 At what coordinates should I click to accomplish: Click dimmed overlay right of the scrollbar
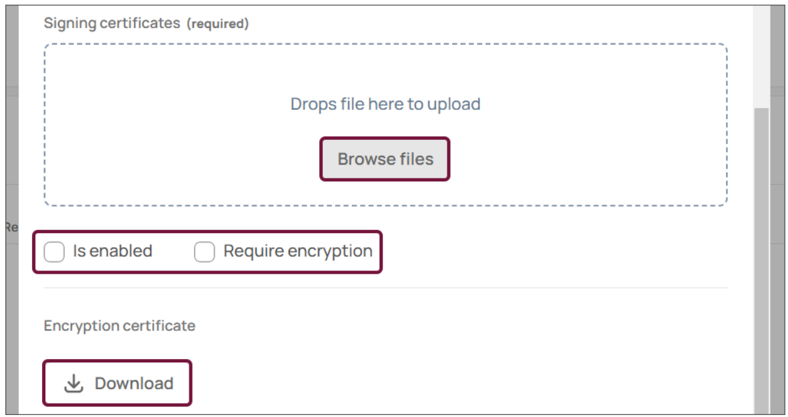777,211
